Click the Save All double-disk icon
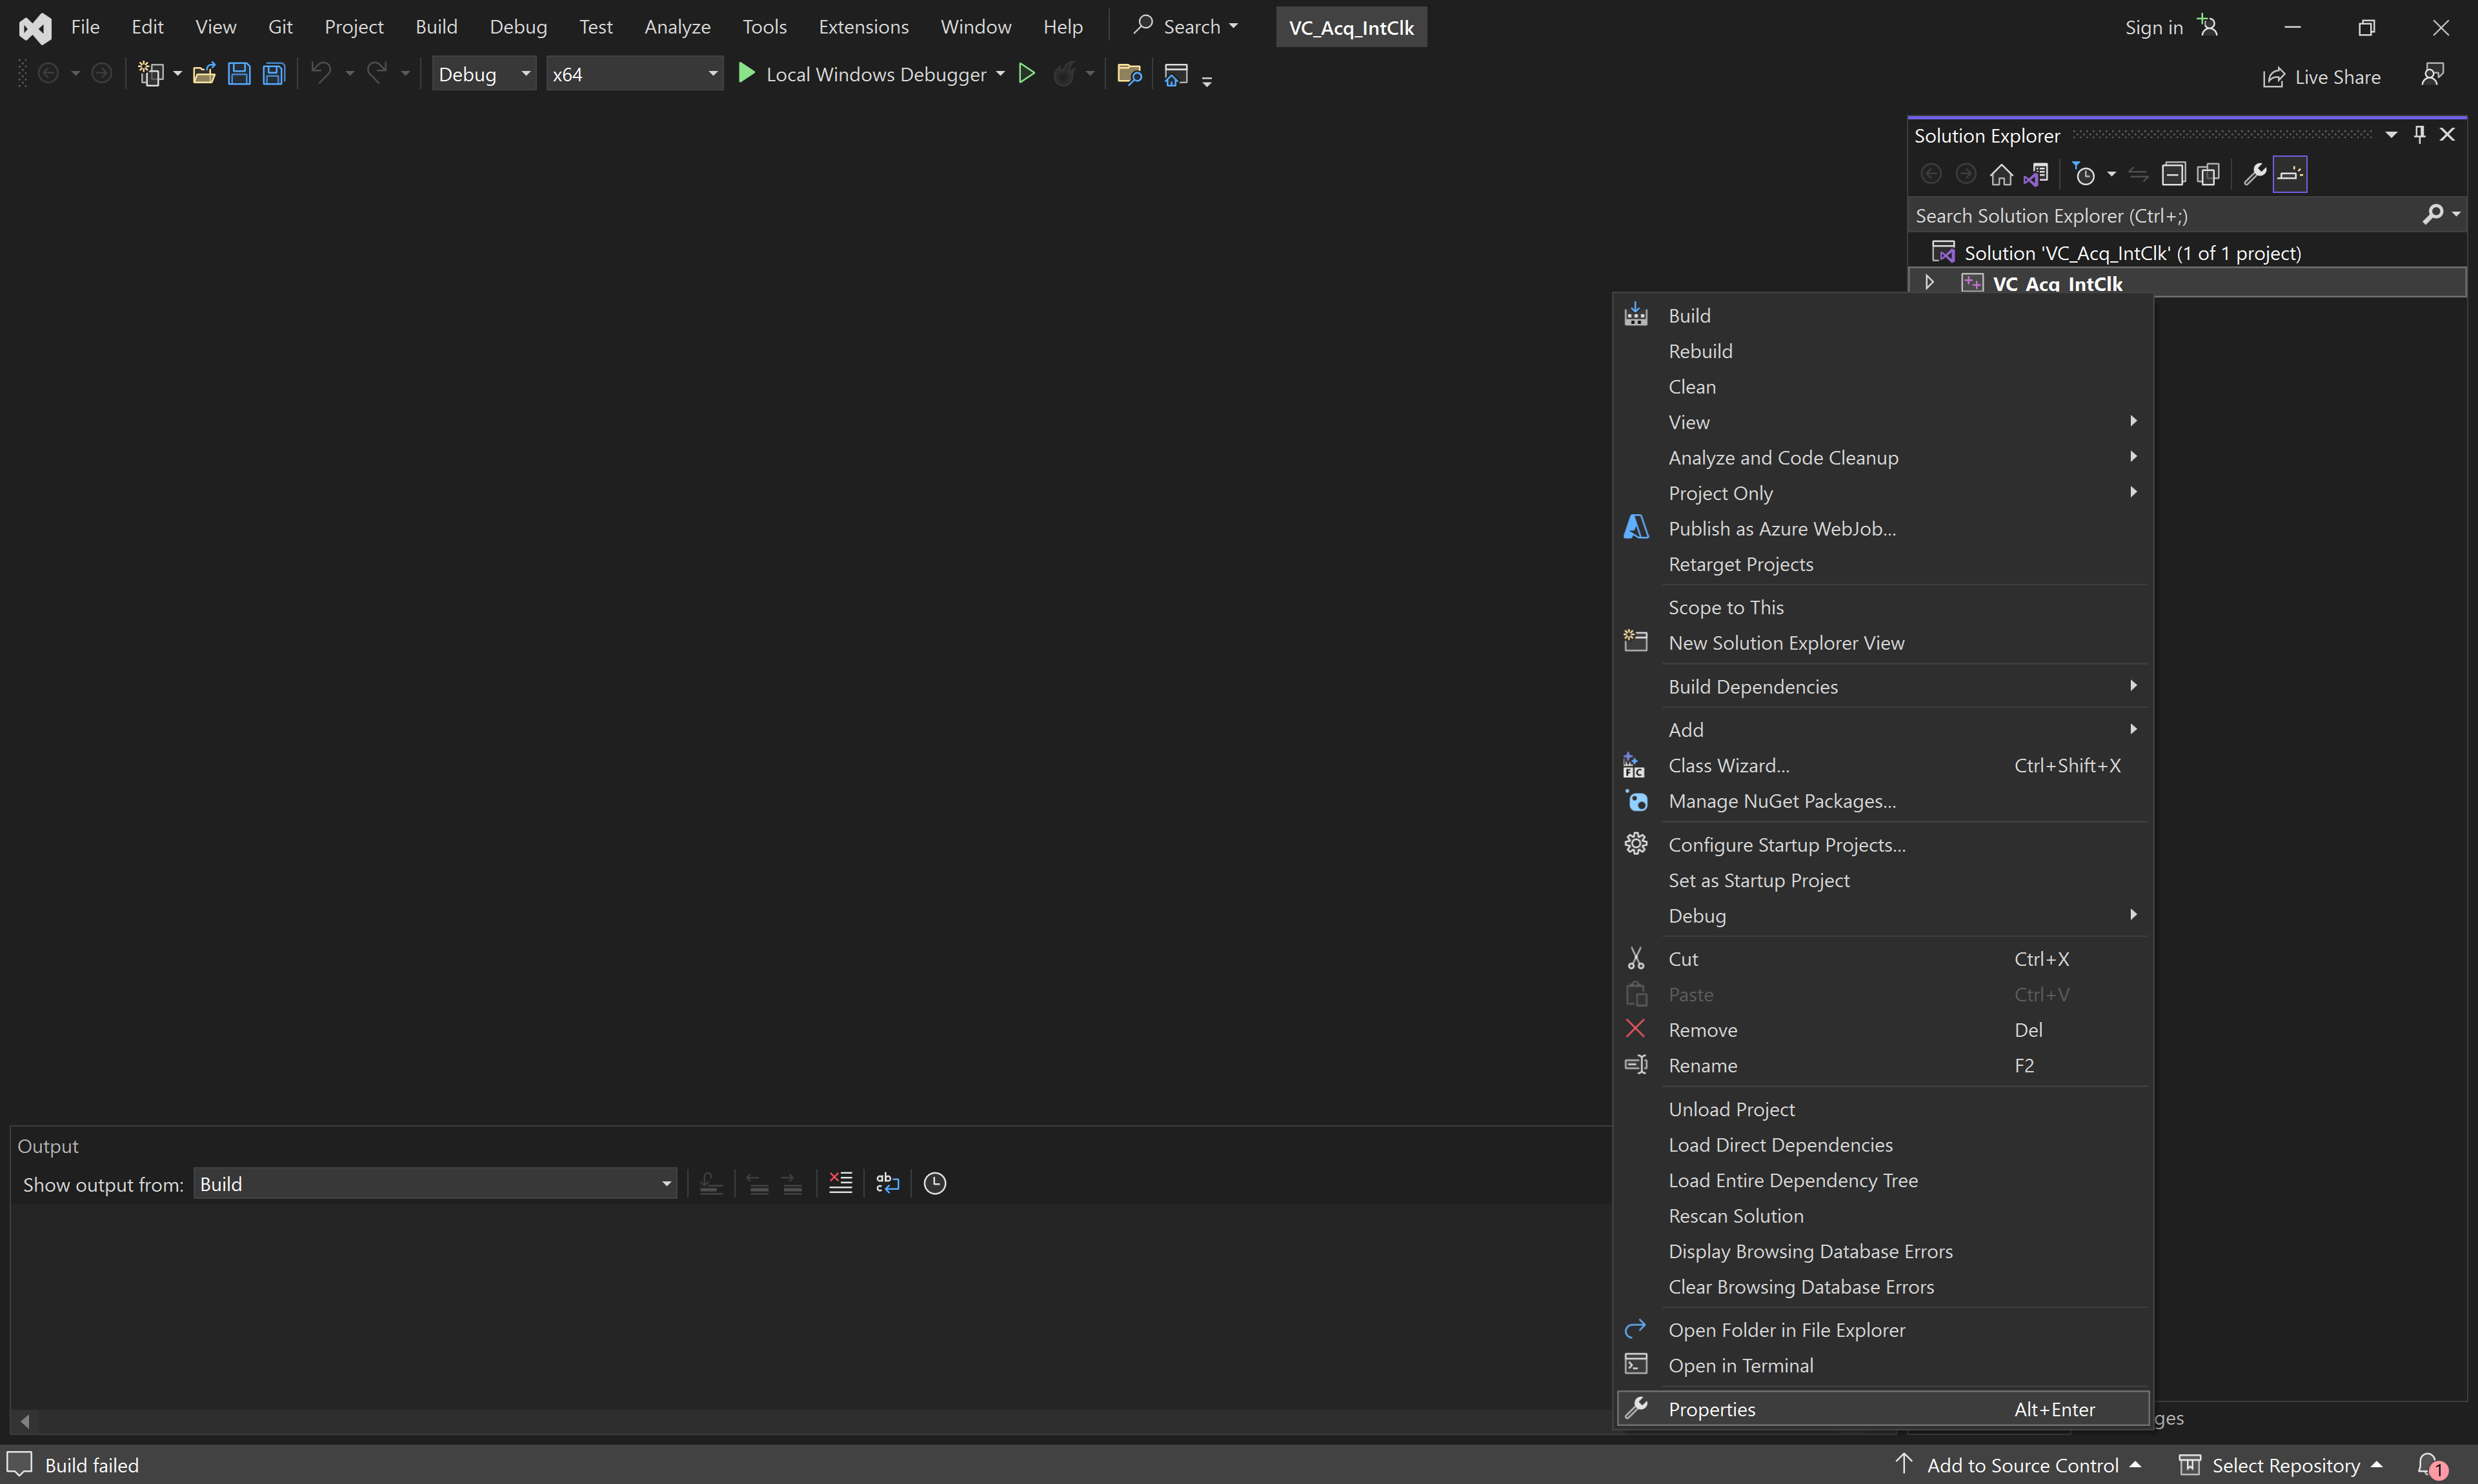Viewport: 2478px width, 1484px height. coord(274,74)
